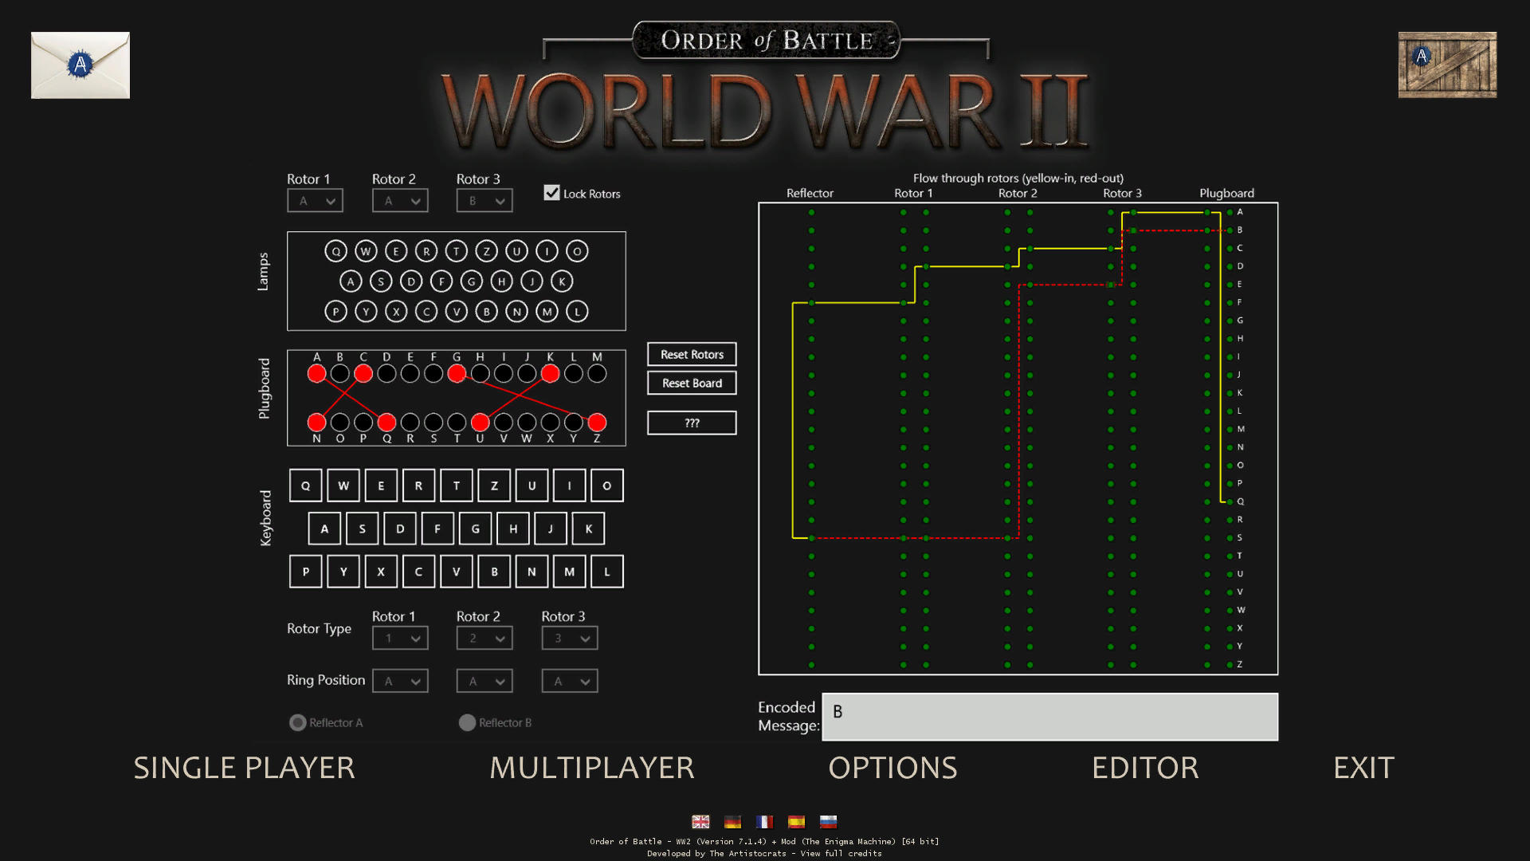Click the Y key on the Enigma keyboard
This screenshot has width=1530, height=861.
click(x=343, y=572)
